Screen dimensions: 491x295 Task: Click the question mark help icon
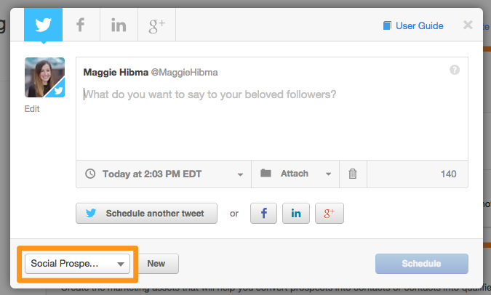pyautogui.click(x=455, y=70)
